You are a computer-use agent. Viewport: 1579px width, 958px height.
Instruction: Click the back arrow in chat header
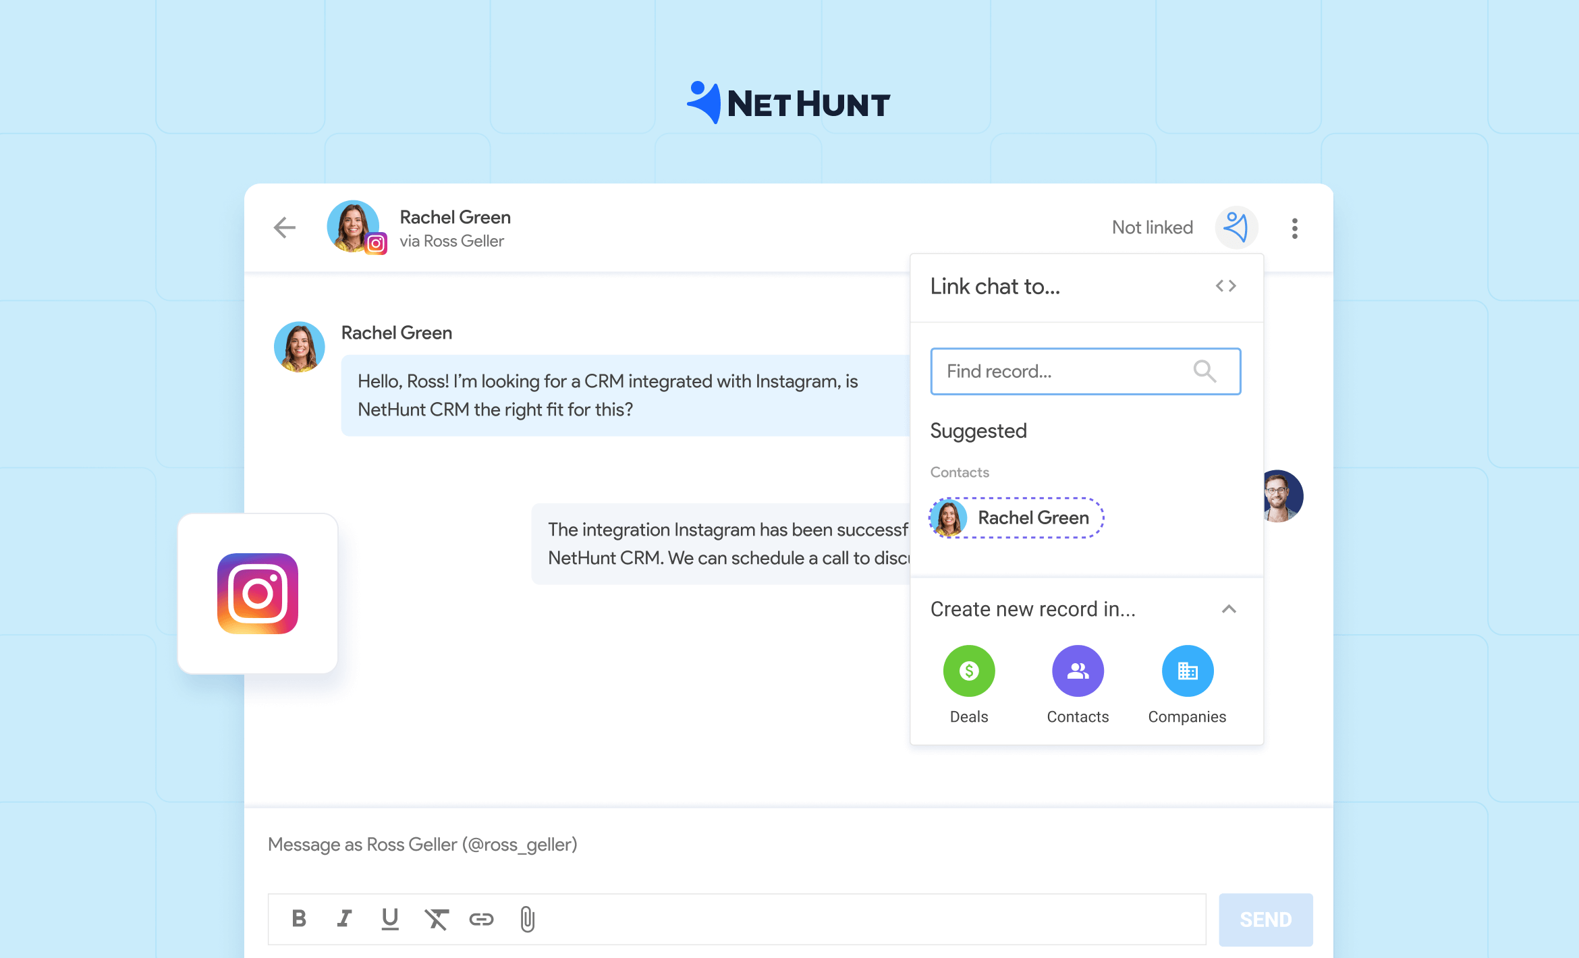coord(285,228)
